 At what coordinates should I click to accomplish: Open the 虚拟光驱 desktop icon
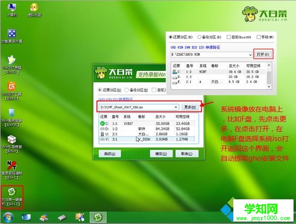[35, 10]
